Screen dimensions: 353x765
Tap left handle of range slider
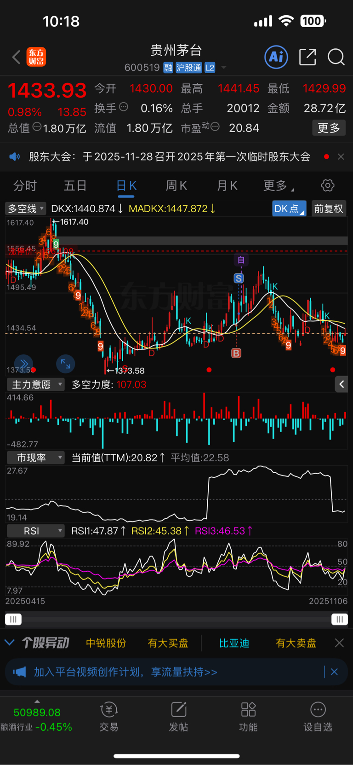tap(13, 620)
